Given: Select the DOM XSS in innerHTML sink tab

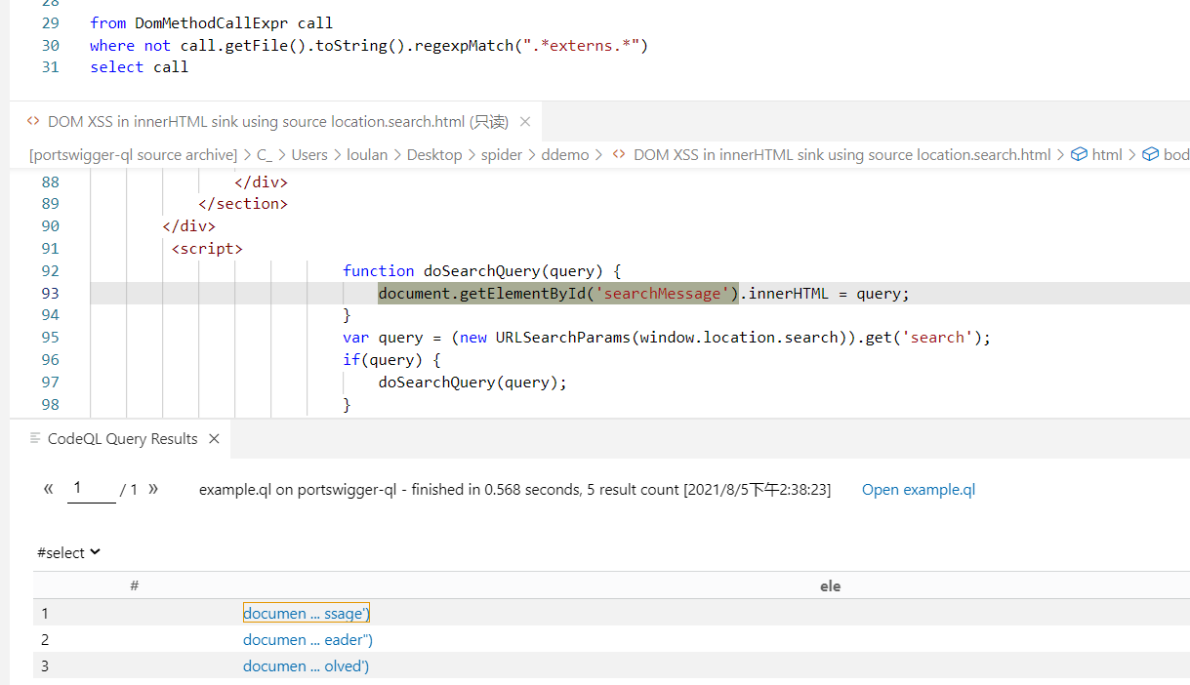Looking at the screenshot, I should pyautogui.click(x=278, y=122).
